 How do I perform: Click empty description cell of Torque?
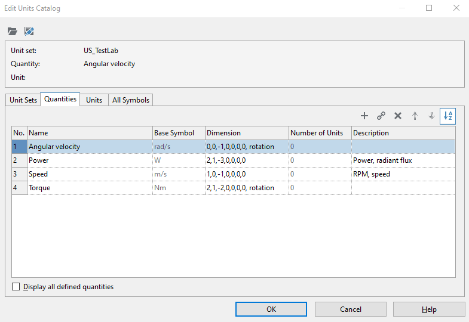click(x=403, y=188)
